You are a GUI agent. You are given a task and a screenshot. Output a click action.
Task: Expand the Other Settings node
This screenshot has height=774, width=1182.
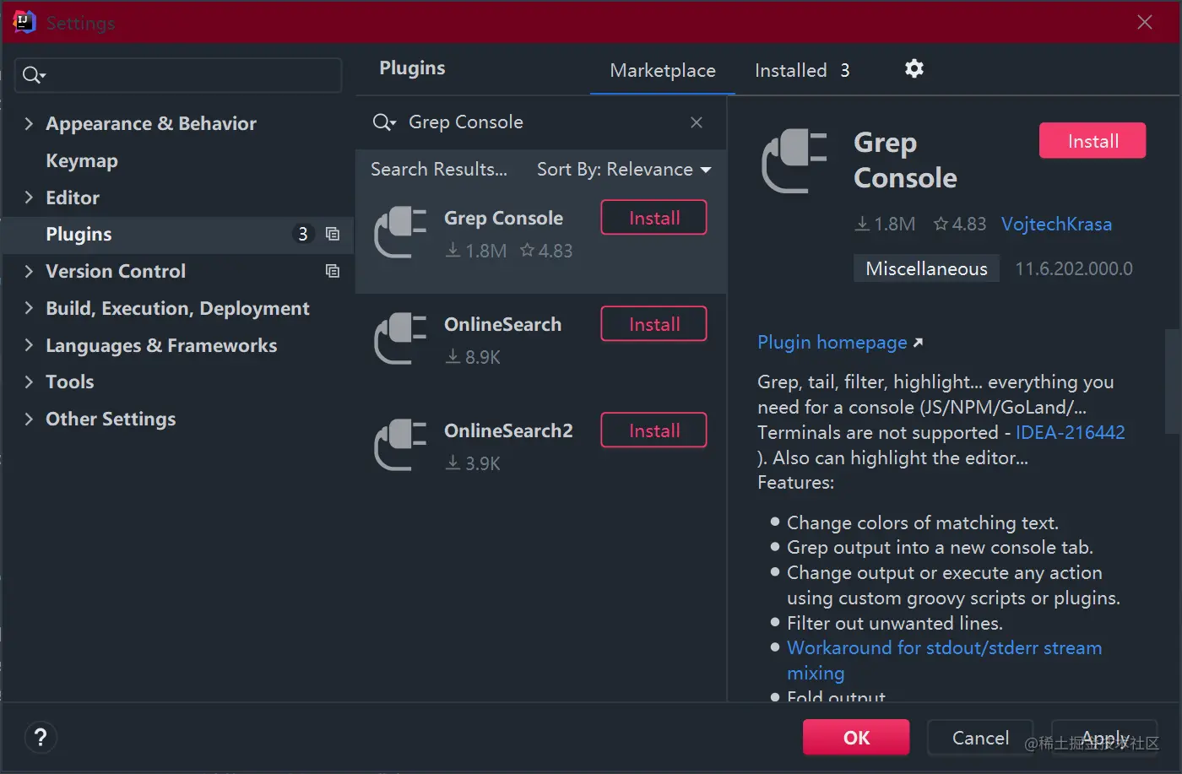(x=29, y=419)
